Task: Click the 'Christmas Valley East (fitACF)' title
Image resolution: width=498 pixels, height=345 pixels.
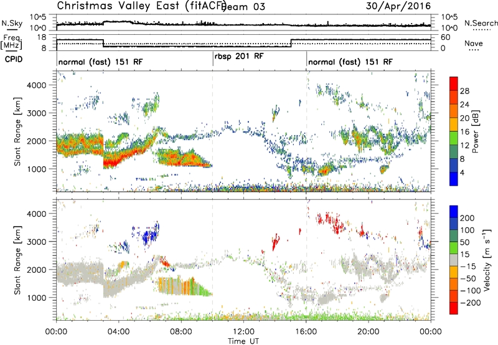Action: pyautogui.click(x=141, y=6)
